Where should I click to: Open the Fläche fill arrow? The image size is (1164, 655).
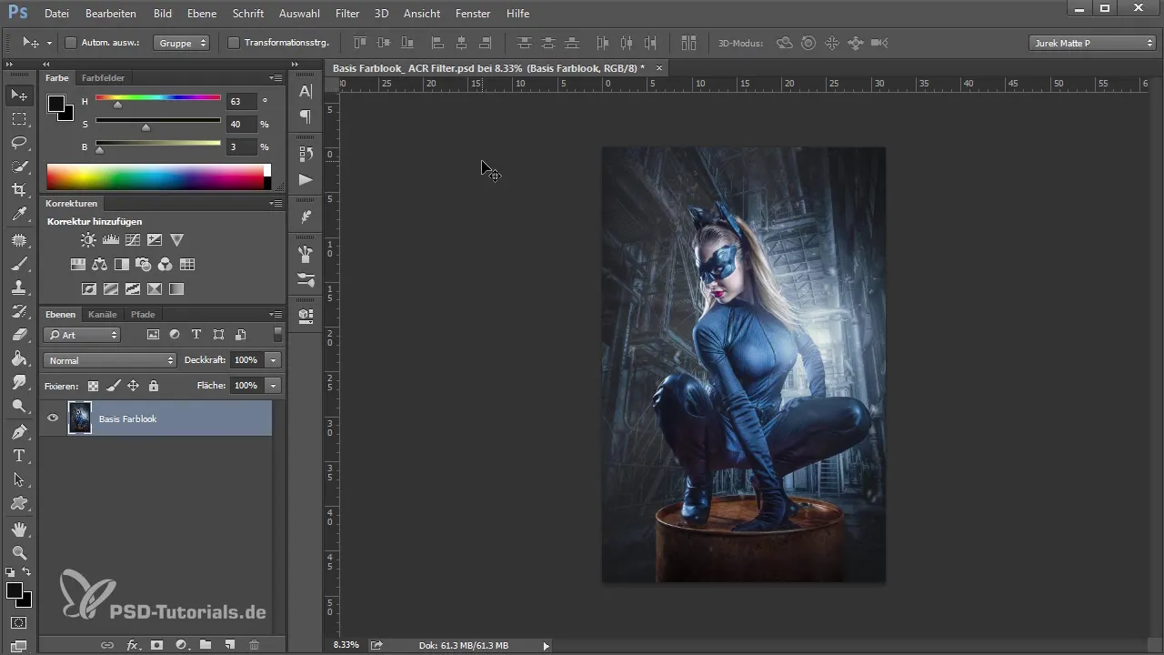click(x=273, y=386)
